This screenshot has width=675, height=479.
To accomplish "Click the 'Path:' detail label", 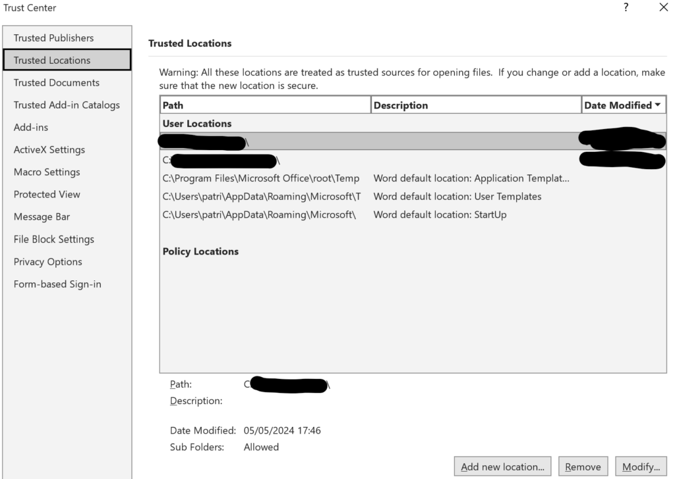I will tap(181, 384).
